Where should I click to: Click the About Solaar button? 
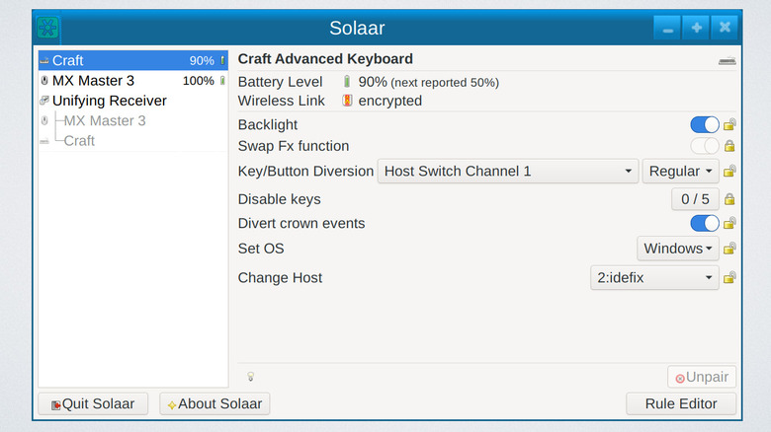(x=214, y=403)
